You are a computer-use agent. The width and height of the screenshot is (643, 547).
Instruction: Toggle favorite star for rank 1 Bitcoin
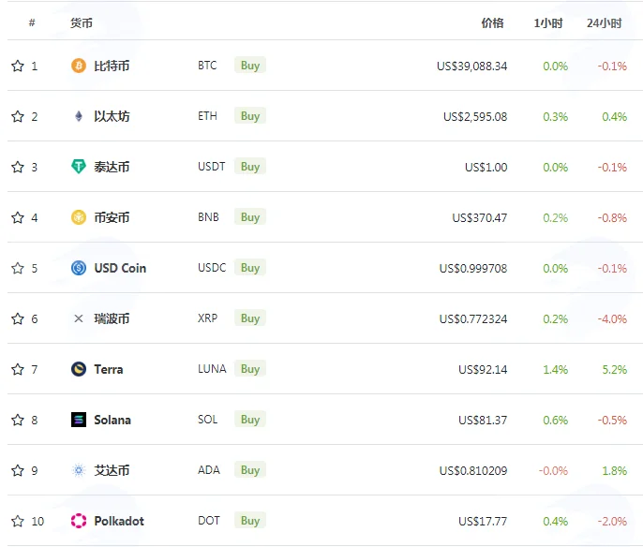(x=18, y=66)
